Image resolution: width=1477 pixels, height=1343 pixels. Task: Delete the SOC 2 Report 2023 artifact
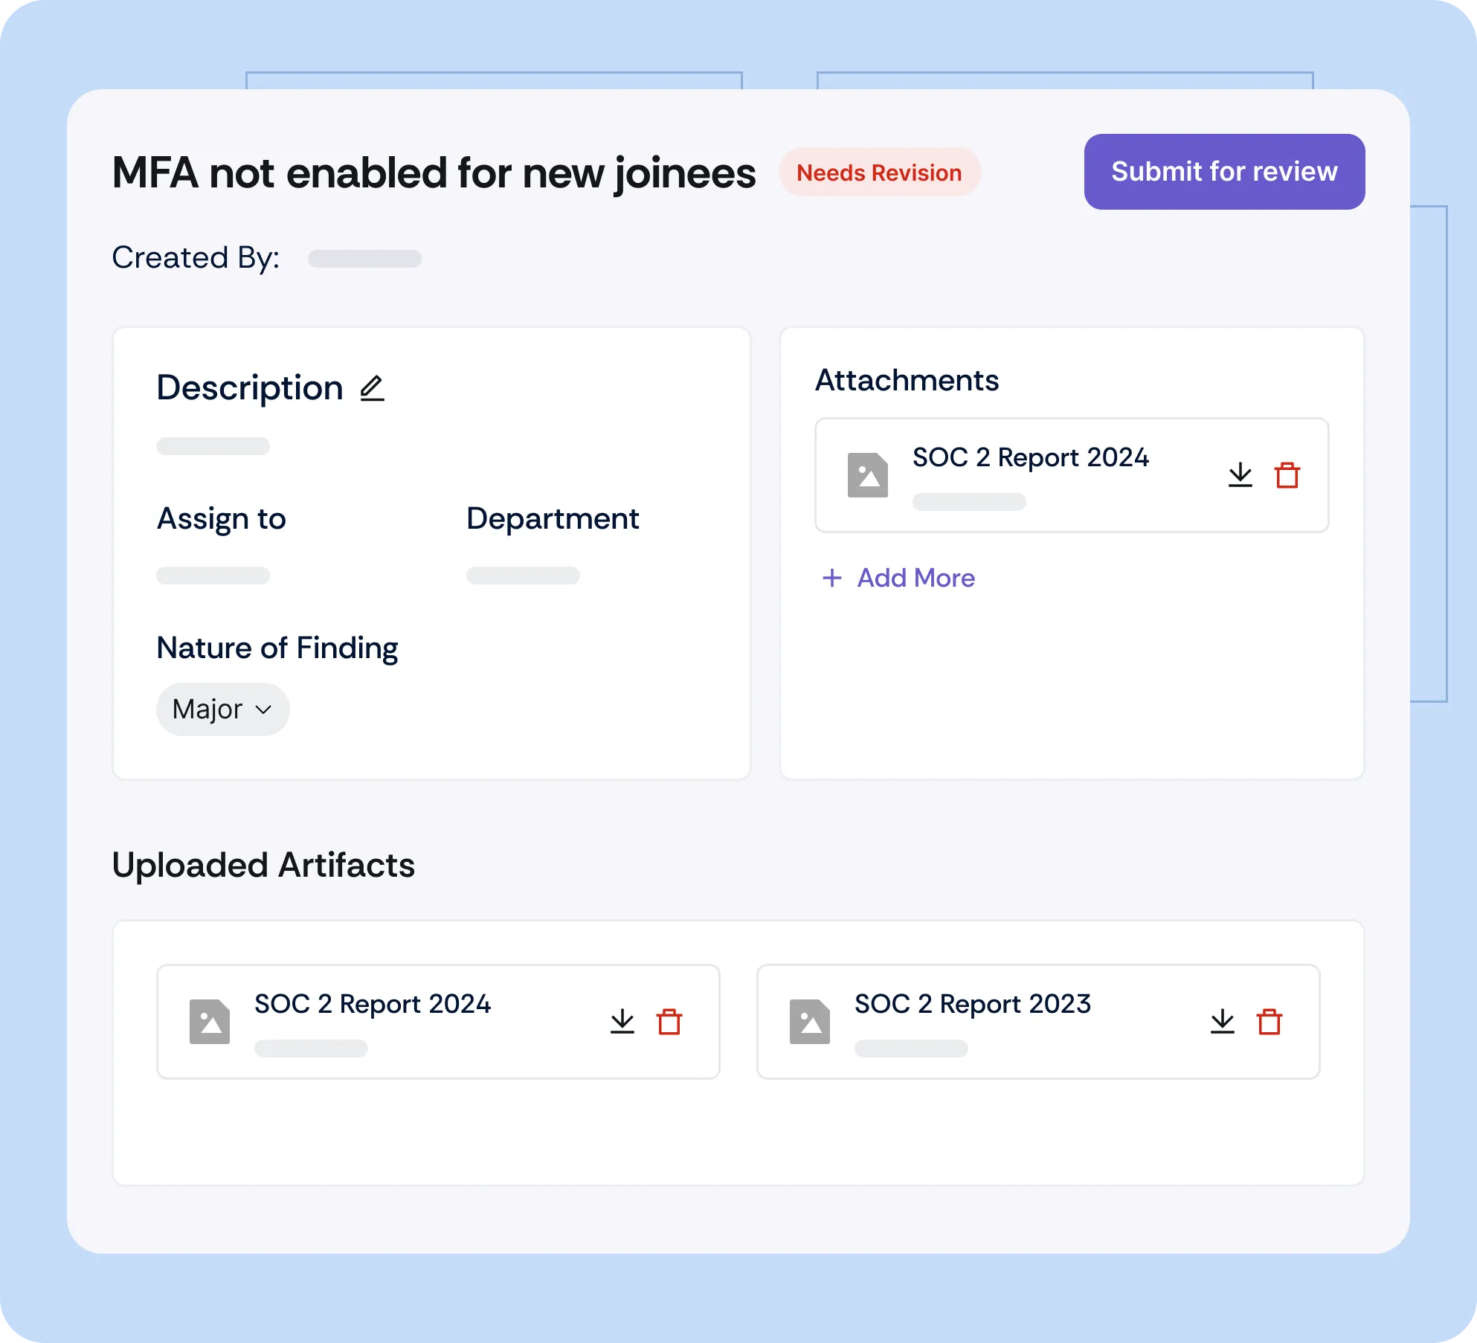[1269, 1022]
